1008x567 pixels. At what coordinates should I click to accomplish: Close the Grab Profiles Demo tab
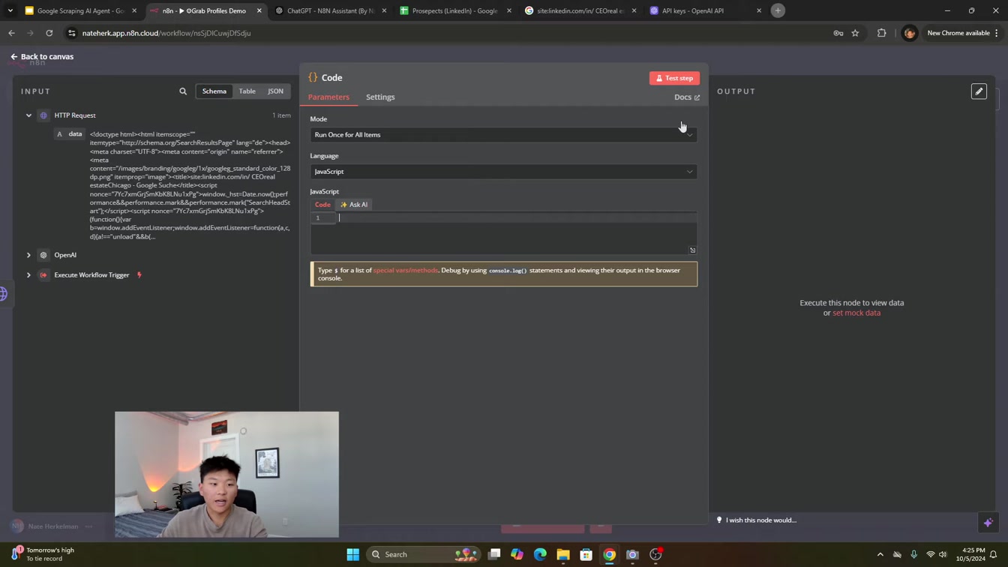point(259,10)
